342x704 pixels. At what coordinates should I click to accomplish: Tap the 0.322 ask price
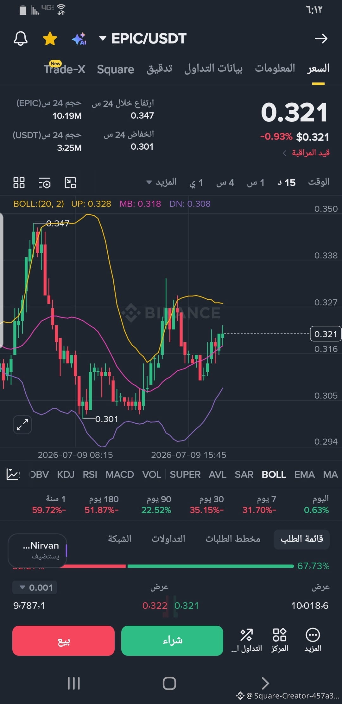(155, 606)
